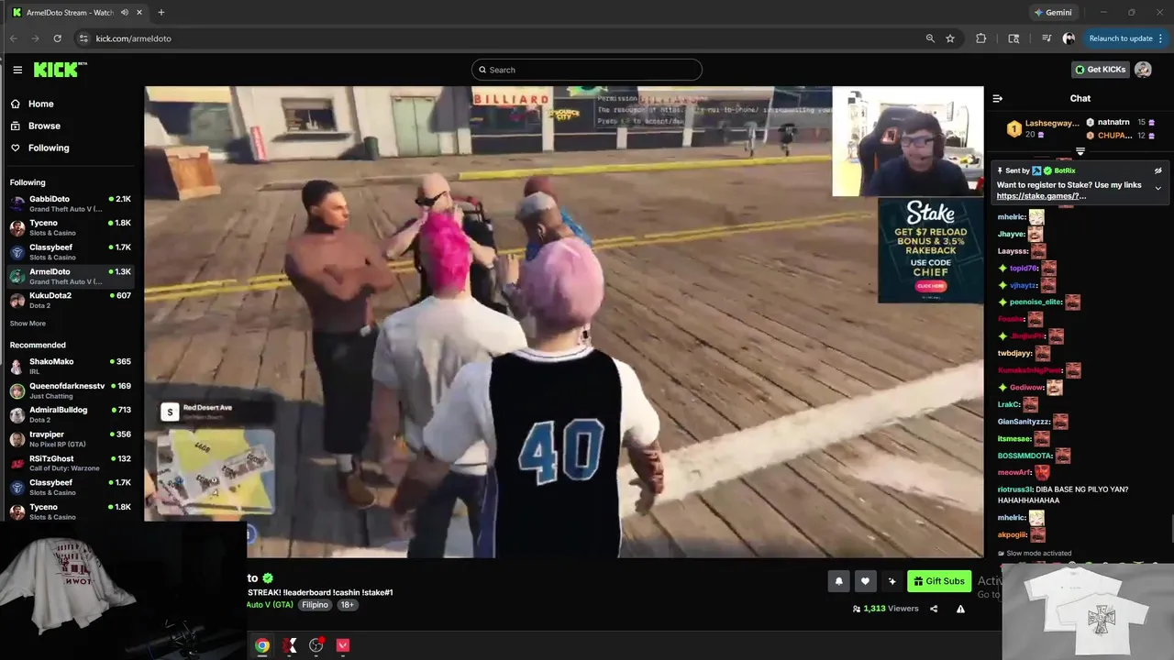
Task: Click the 18+ tag
Action: (x=348, y=605)
